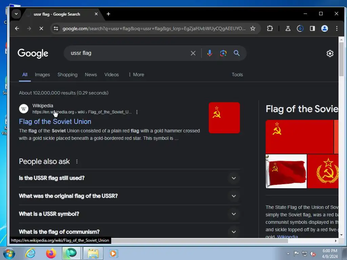
Task: Go to Google homepage via logo
Action: click(x=33, y=53)
